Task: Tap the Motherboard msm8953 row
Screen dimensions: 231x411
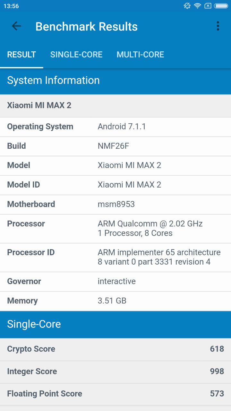Action: click(x=116, y=204)
